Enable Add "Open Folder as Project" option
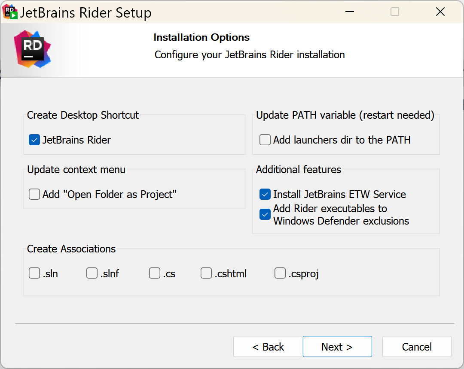The image size is (464, 369). [x=34, y=194]
